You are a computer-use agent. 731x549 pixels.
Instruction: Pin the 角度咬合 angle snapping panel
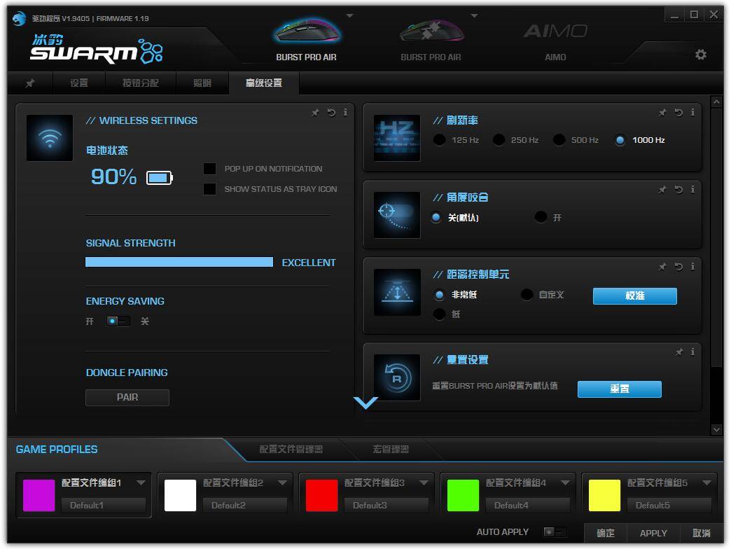pyautogui.click(x=662, y=189)
